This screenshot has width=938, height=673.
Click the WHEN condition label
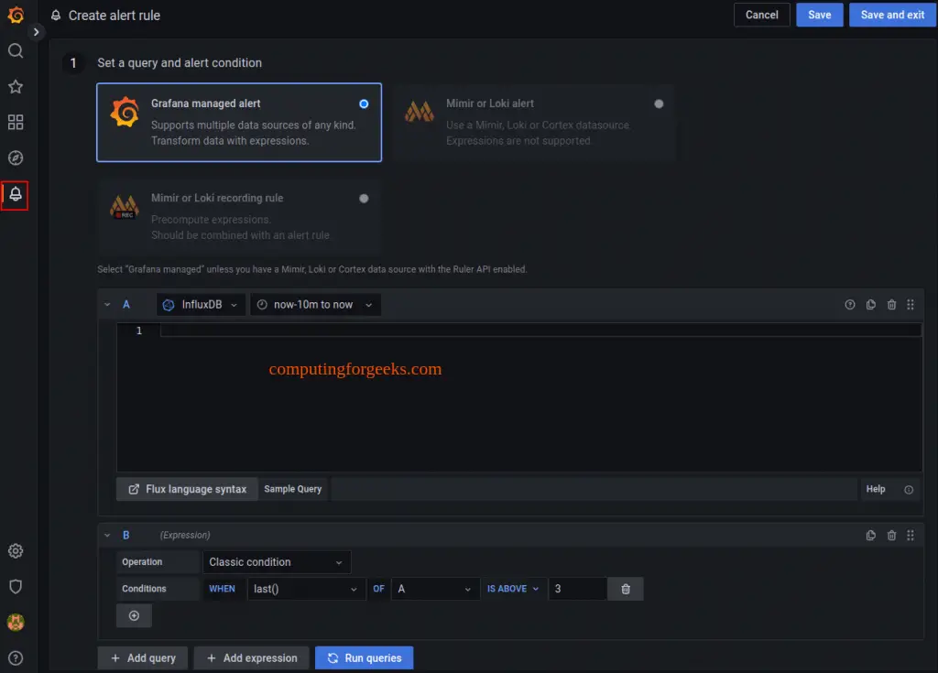tap(222, 590)
